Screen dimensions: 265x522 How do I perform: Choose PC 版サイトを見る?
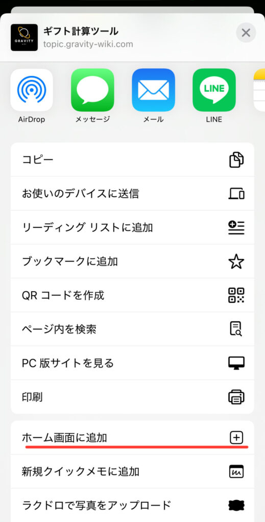click(x=132, y=363)
